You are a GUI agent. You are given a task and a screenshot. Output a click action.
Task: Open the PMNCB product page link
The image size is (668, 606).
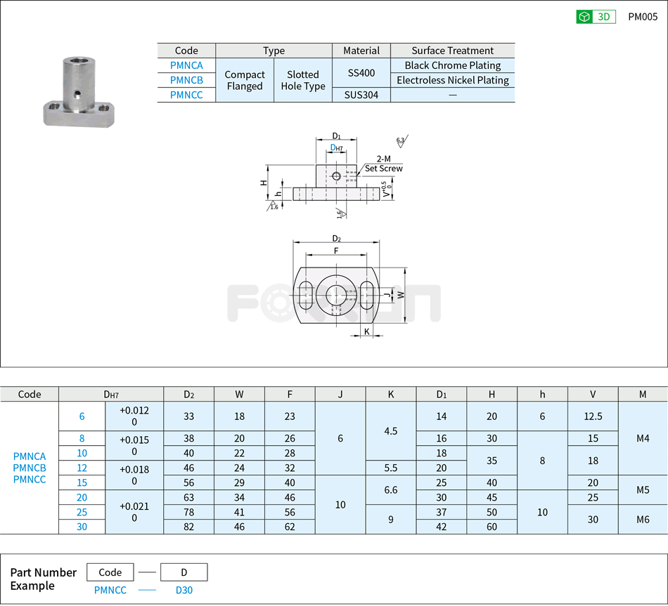point(186,80)
